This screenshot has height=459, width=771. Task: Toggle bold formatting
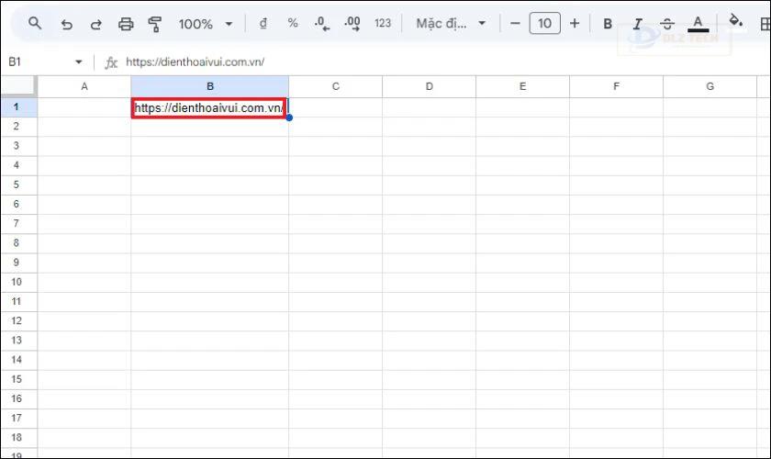point(608,24)
